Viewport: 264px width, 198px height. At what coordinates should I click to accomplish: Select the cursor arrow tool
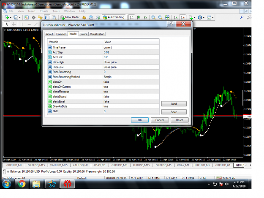pyautogui.click(x=7, y=24)
